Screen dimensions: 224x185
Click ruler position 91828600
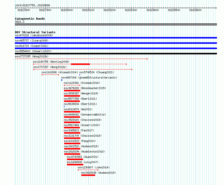click(x=195, y=10)
